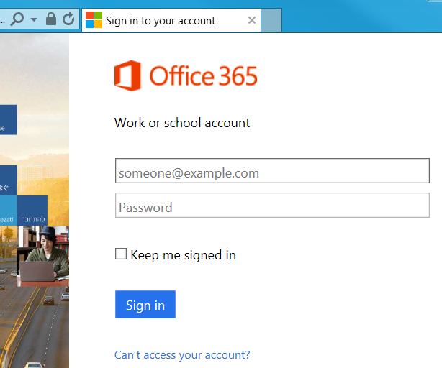Viewport: 442px width, 368px height.
Task: Select the Japanese language tile
Action: pos(9,180)
